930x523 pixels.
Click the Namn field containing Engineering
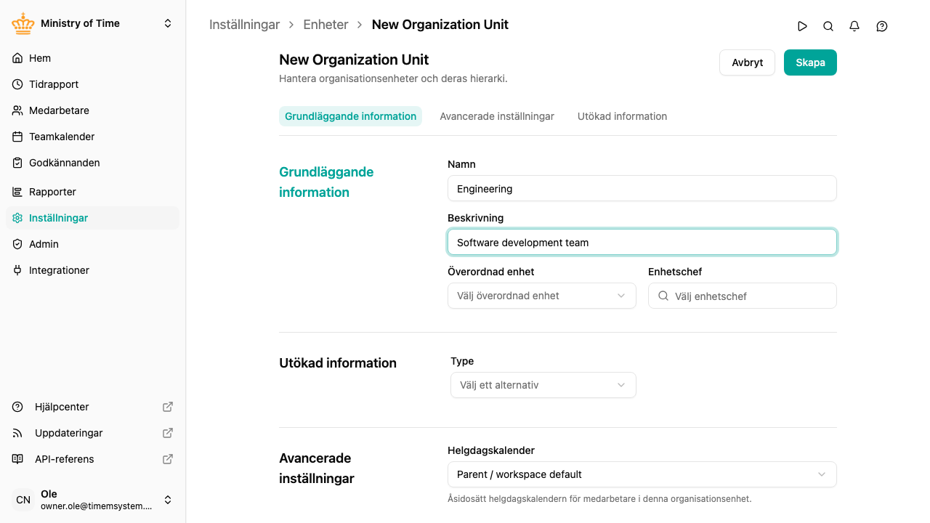pos(642,188)
